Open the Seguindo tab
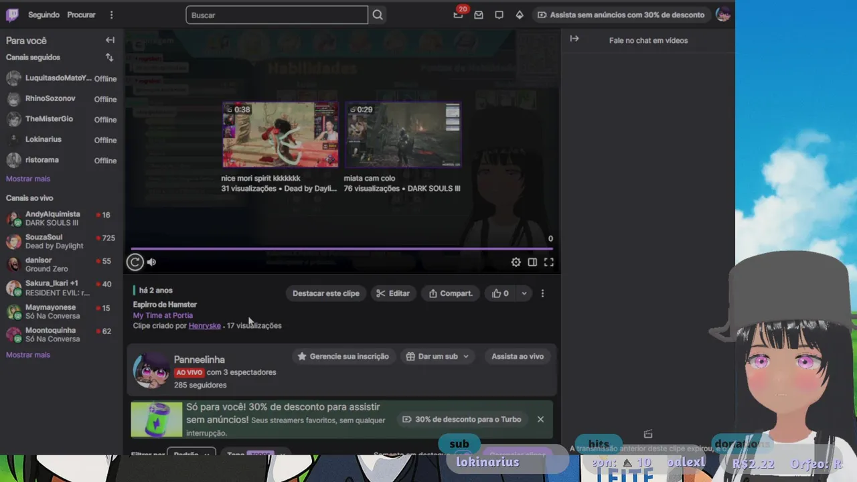 tap(44, 15)
